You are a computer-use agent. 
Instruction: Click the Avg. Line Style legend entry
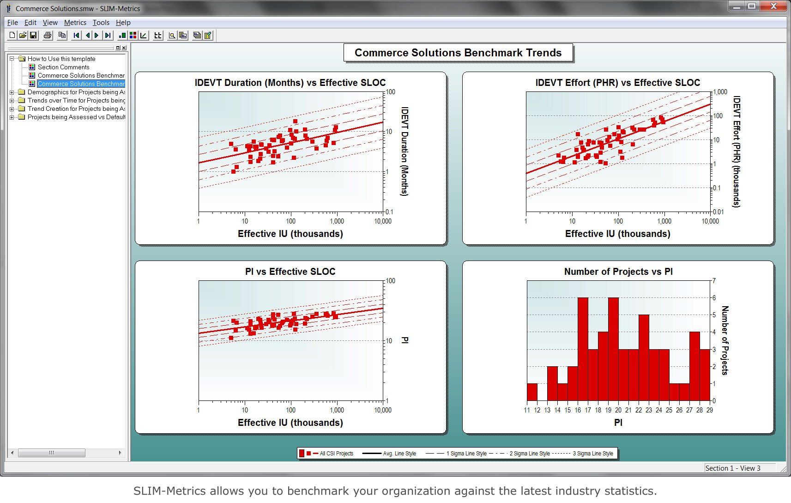389,454
